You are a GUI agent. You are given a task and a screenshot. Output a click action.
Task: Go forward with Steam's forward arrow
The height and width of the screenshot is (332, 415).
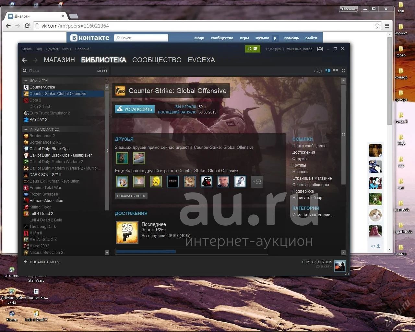(x=35, y=60)
